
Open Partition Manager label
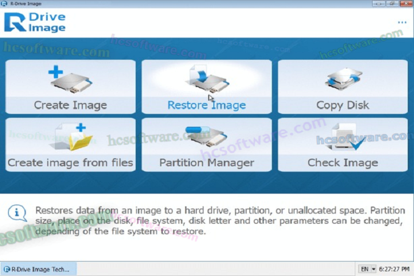(x=207, y=162)
